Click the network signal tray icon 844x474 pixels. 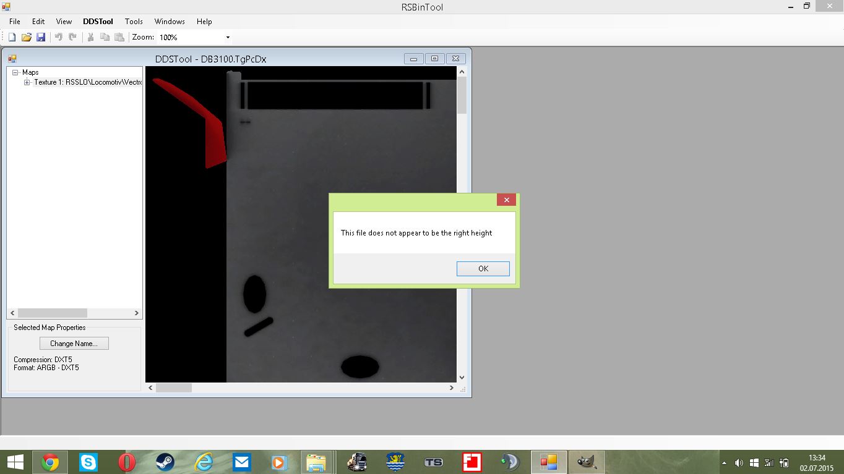point(769,463)
